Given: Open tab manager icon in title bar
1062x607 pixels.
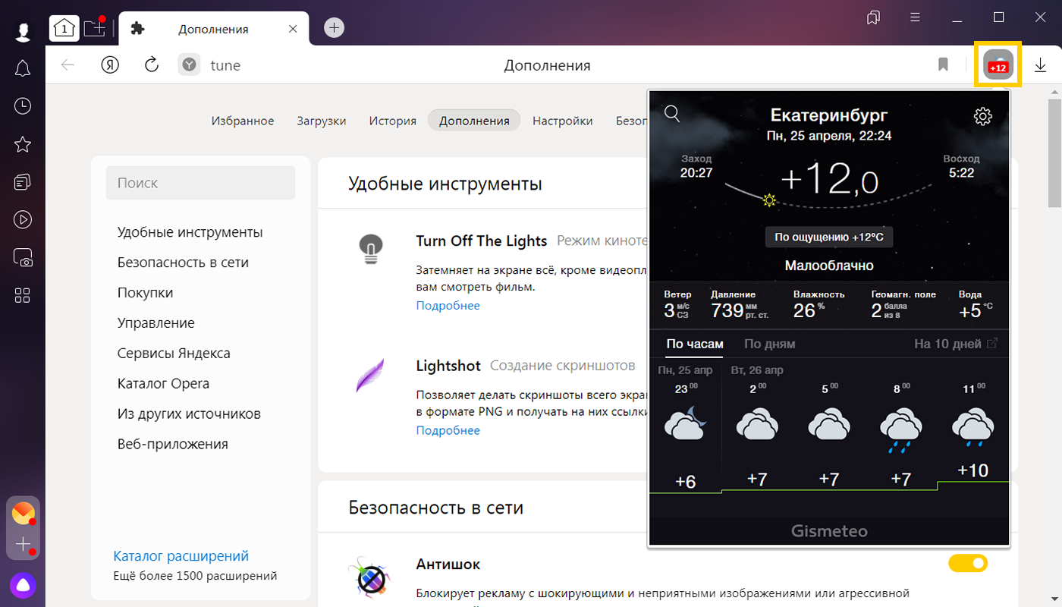Looking at the screenshot, I should 874,17.
